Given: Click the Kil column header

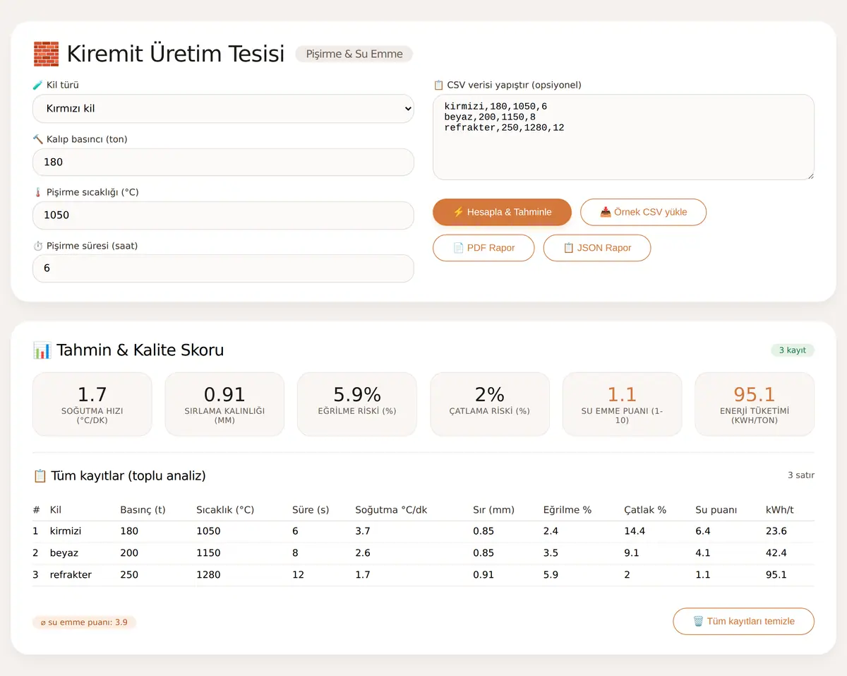Looking at the screenshot, I should pos(56,510).
